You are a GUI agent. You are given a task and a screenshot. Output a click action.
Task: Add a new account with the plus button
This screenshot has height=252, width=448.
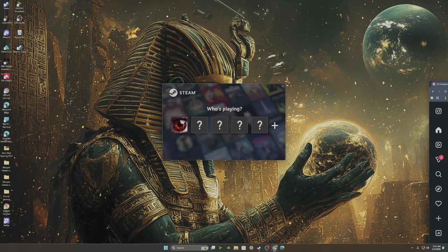click(275, 125)
